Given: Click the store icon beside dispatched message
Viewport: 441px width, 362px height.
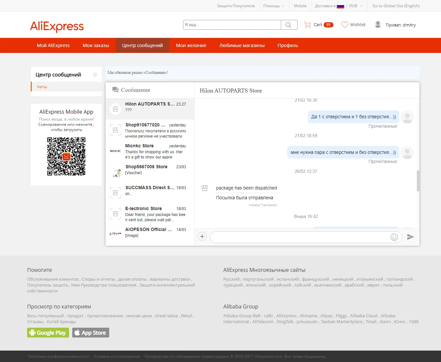Looking at the screenshot, I should [x=205, y=188].
